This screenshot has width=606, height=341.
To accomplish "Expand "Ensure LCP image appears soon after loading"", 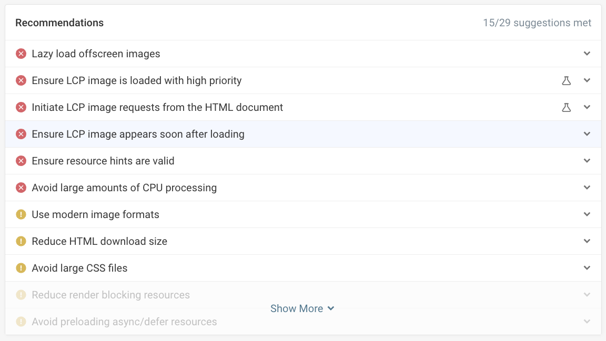I will (x=587, y=134).
